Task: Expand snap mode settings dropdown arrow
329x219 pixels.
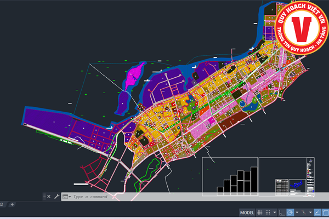Action: pyautogui.click(x=275, y=212)
